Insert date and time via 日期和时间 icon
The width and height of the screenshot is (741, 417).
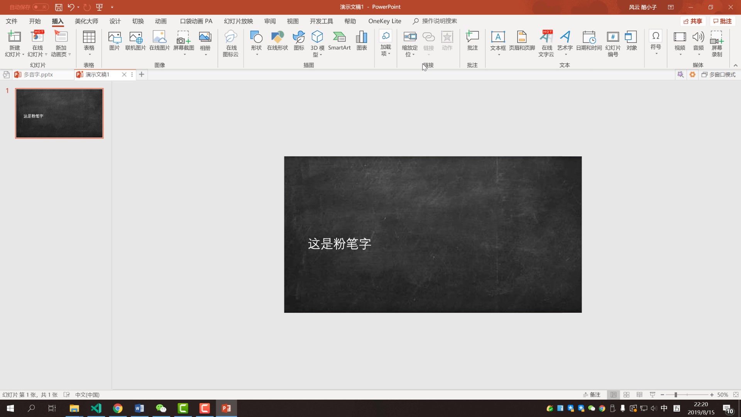click(589, 42)
